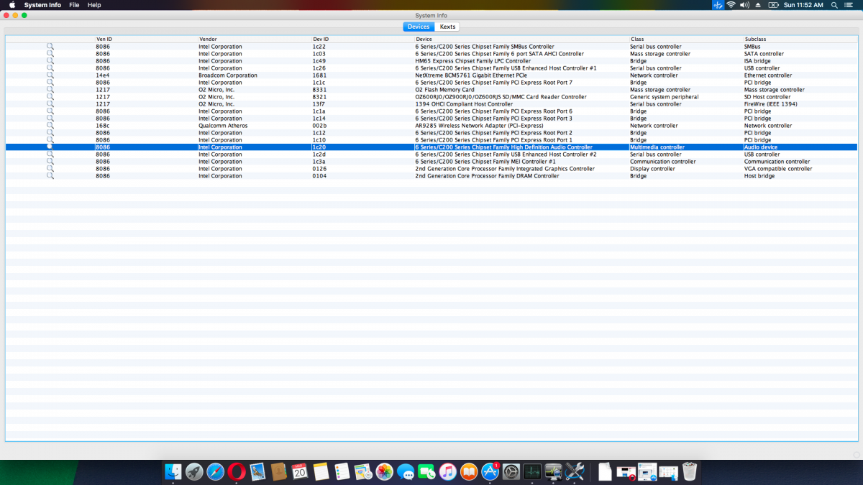The width and height of the screenshot is (863, 485).
Task: Sort by the Ven ID column header
Action: 104,39
